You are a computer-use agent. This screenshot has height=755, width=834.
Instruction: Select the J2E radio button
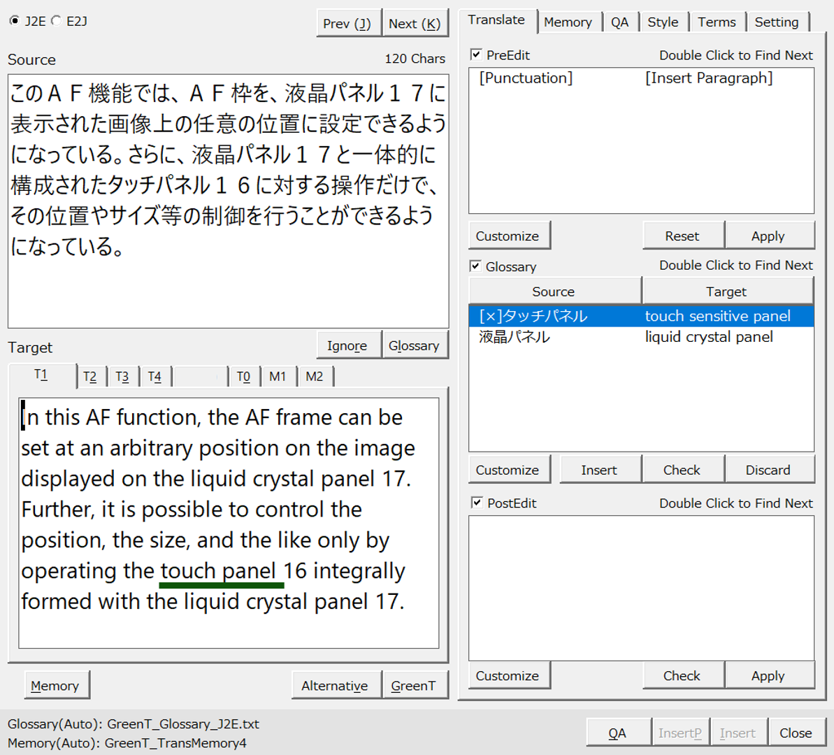click(15, 21)
